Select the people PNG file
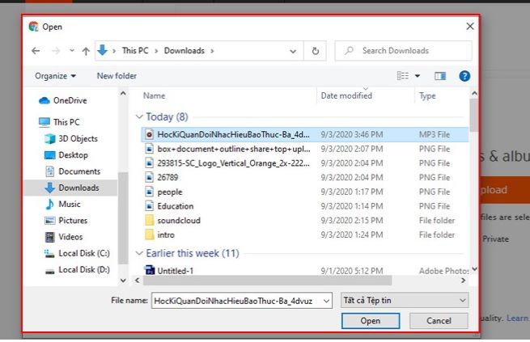The image size is (530, 342). (304, 192)
